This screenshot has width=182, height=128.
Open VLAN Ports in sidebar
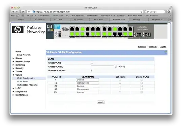click(x=22, y=82)
